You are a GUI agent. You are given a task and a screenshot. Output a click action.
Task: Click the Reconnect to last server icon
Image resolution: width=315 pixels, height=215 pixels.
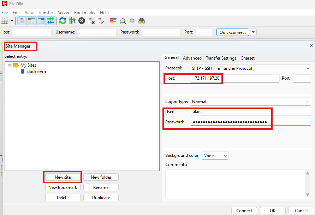101,21
